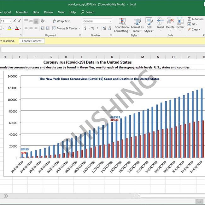Apply Percent Style format
The height and width of the screenshot is (205, 205).
[x=93, y=28]
